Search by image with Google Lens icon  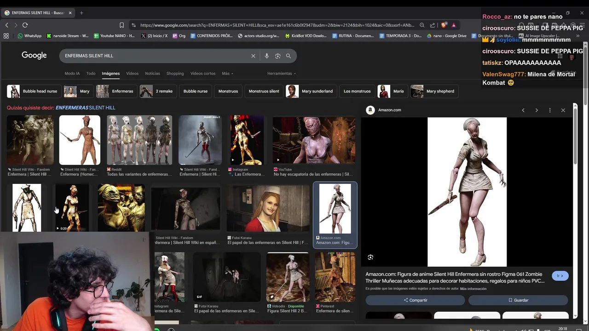pyautogui.click(x=277, y=56)
